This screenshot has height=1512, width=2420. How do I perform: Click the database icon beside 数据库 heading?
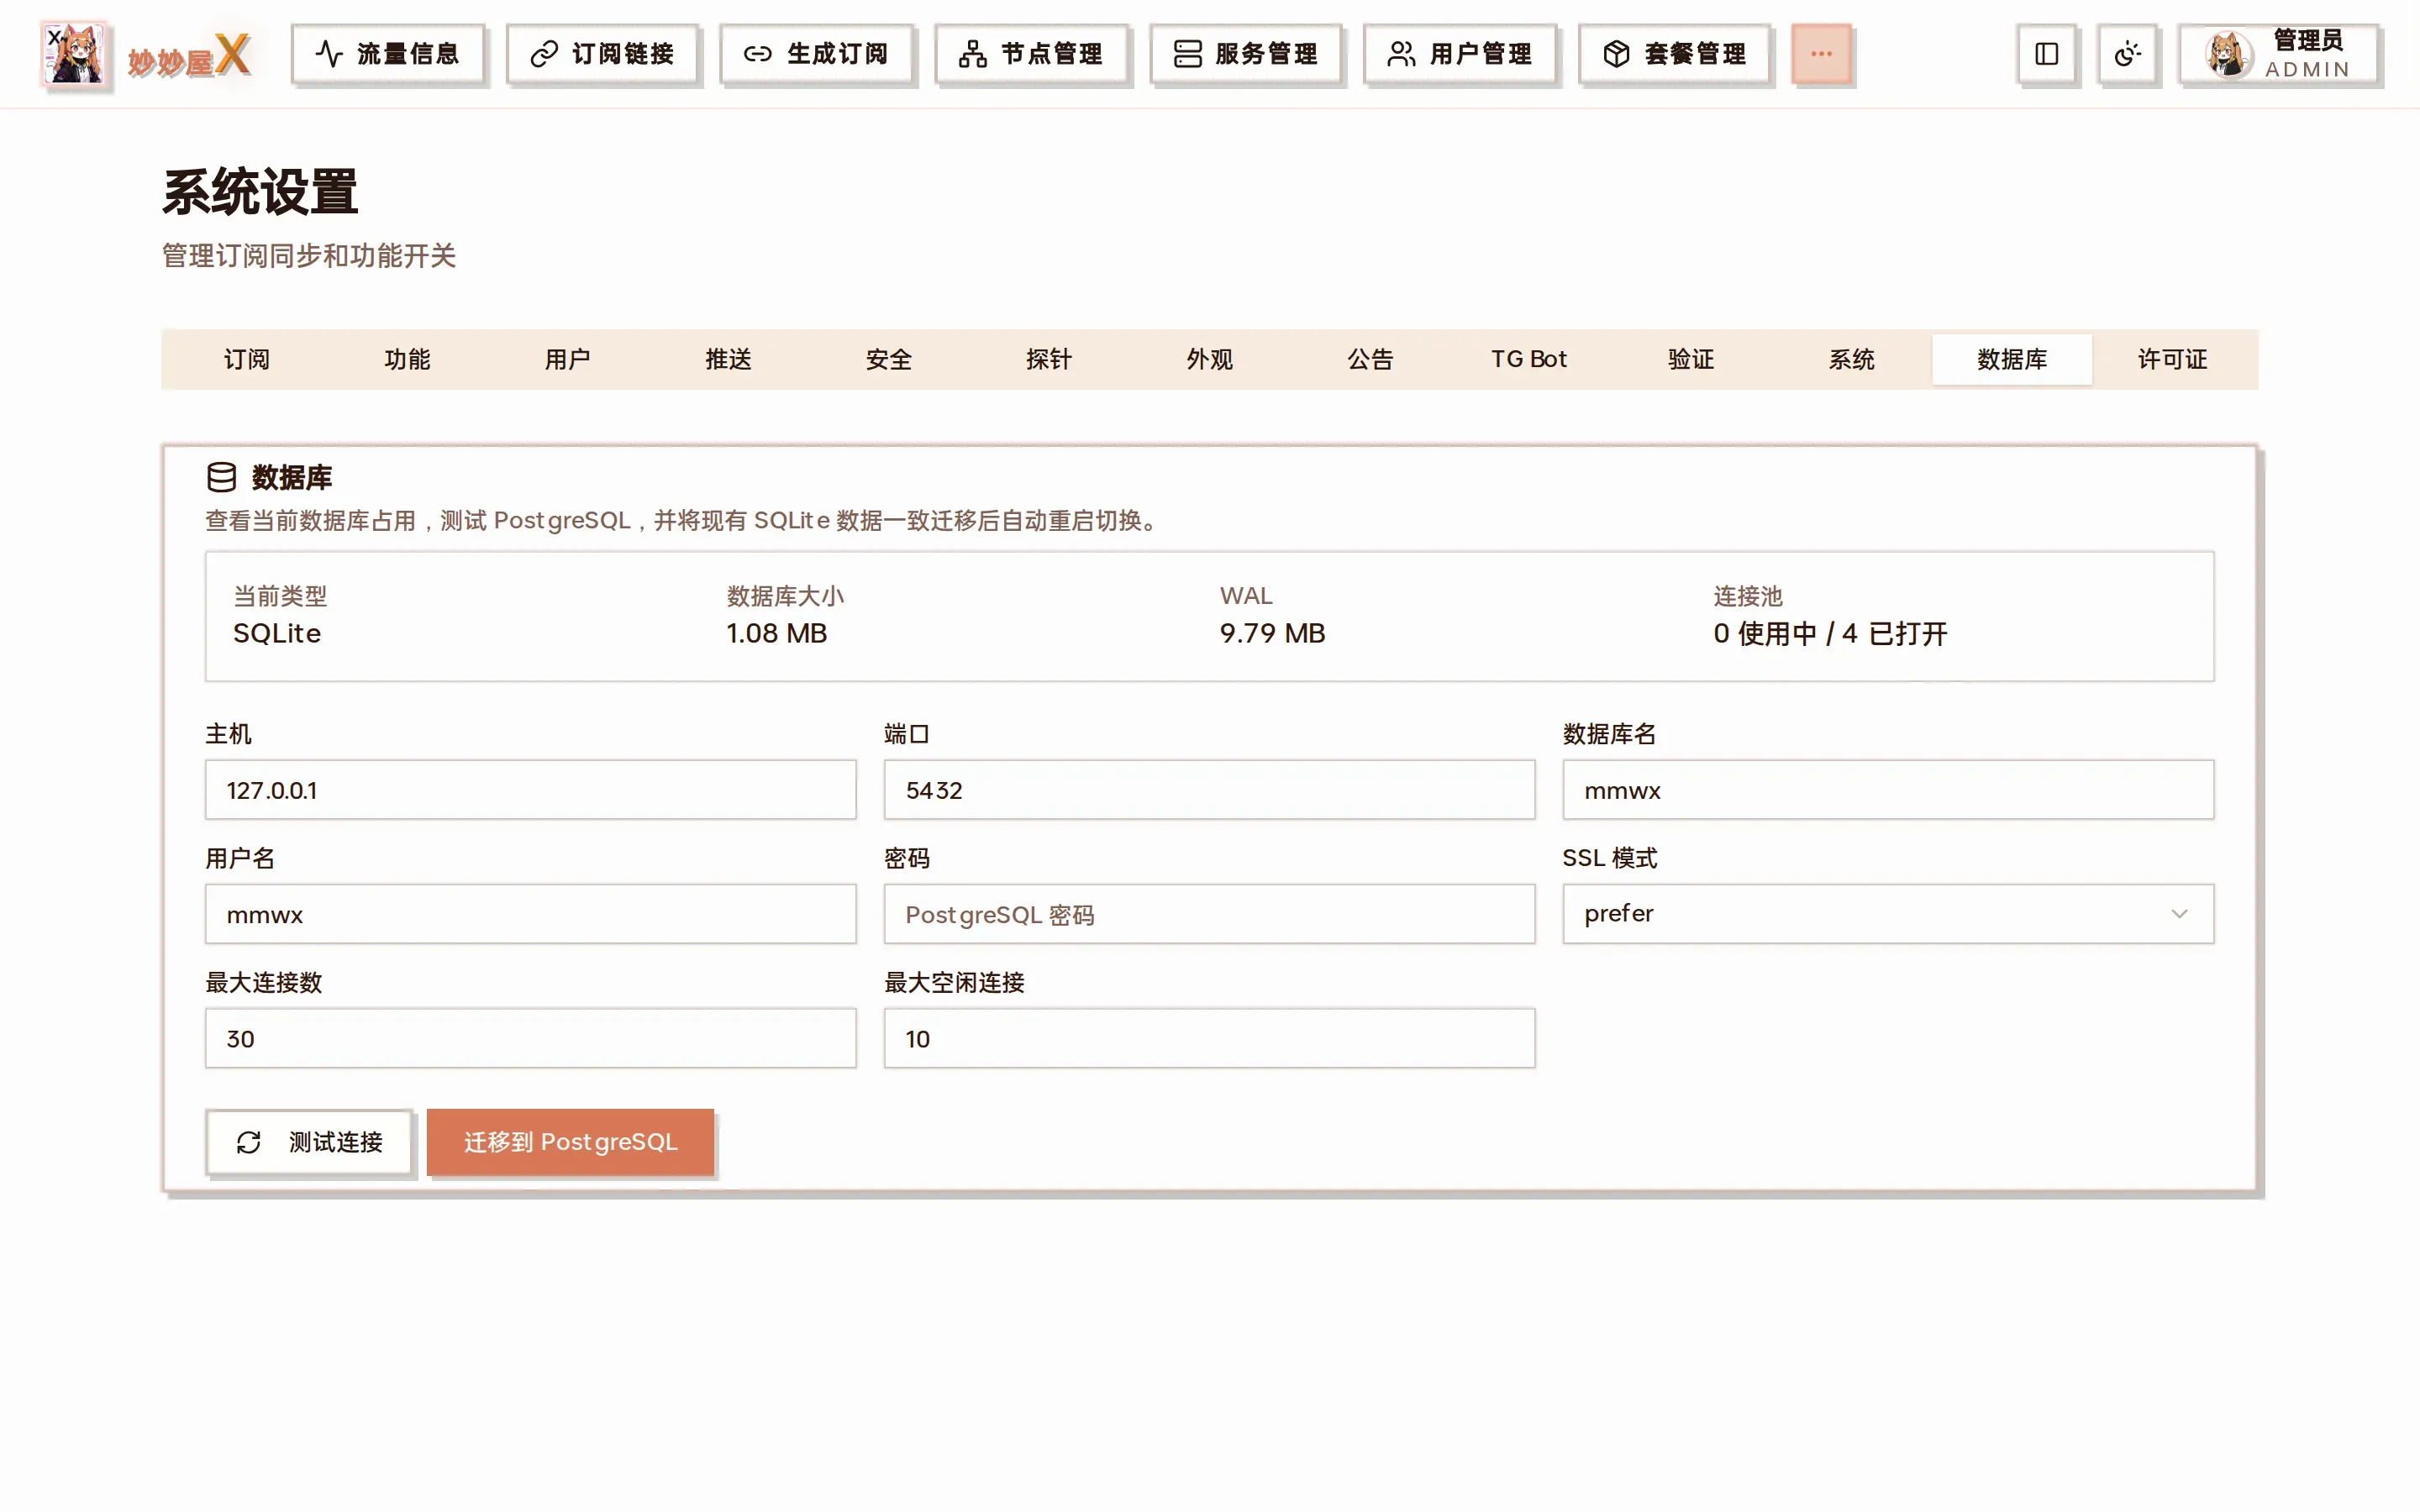(x=222, y=477)
